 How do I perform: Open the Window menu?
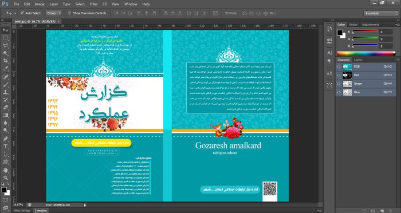[131, 4]
